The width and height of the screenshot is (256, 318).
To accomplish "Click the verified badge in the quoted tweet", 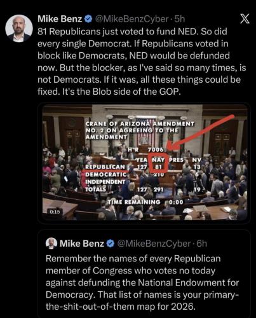I will point(111,244).
